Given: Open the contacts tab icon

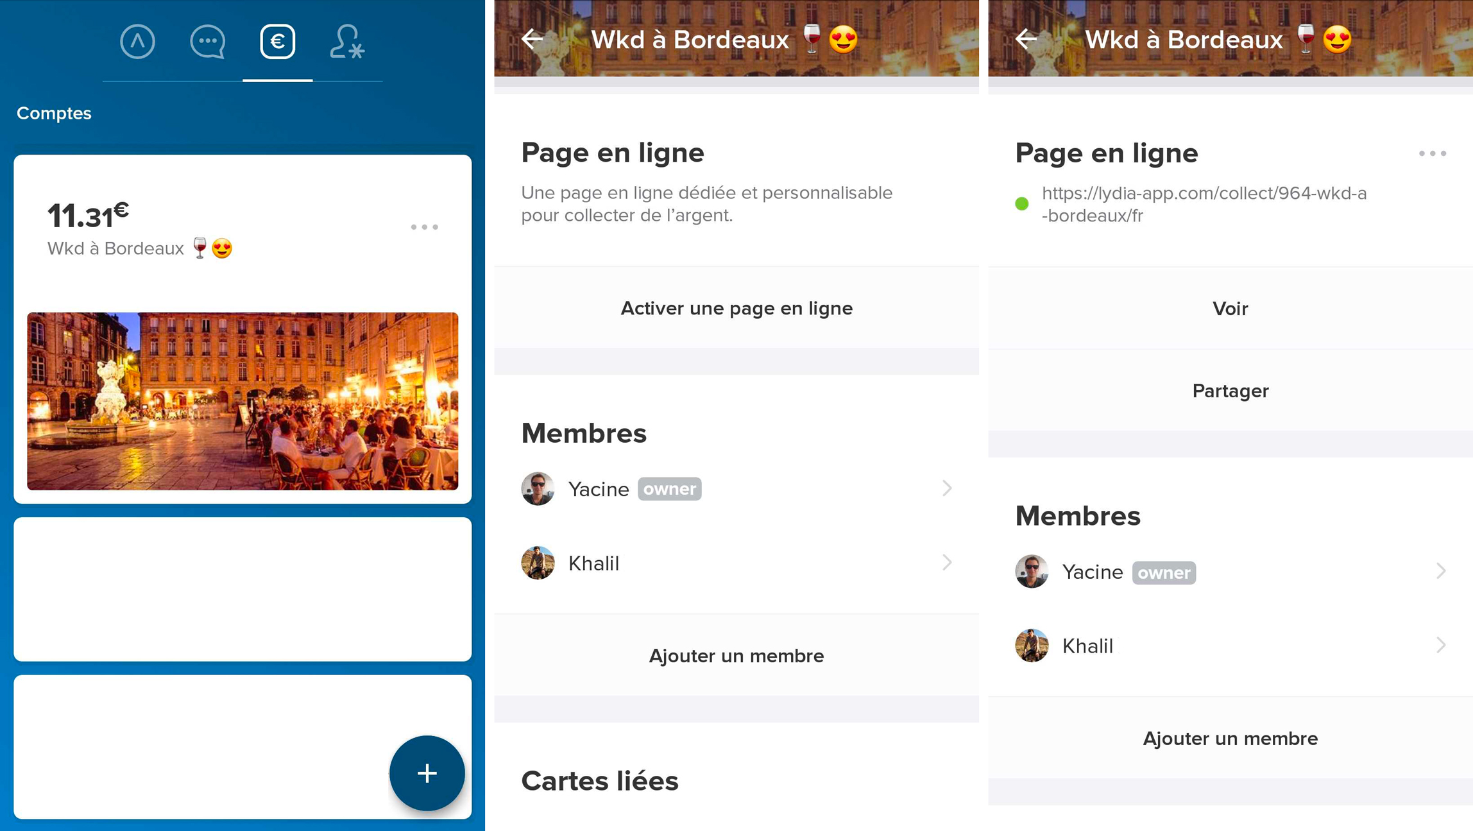Looking at the screenshot, I should coord(347,42).
